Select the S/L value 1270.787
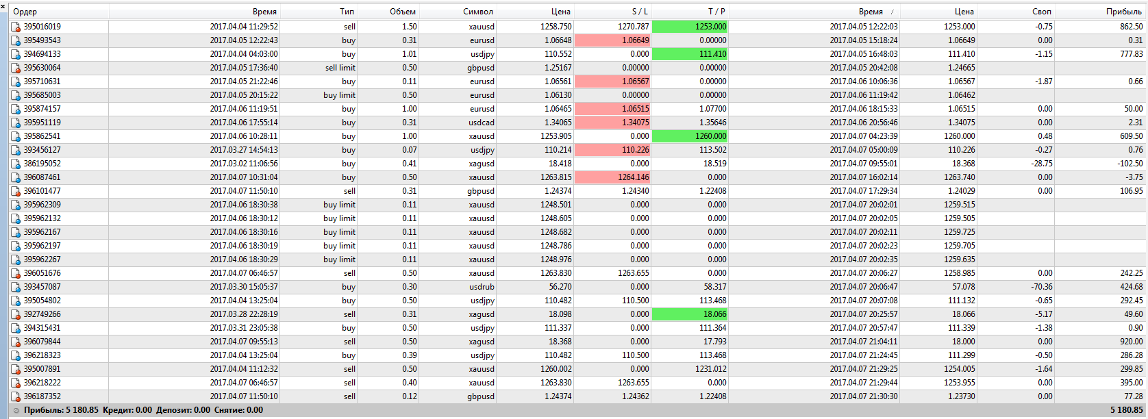The height and width of the screenshot is (419, 1148). click(x=633, y=27)
